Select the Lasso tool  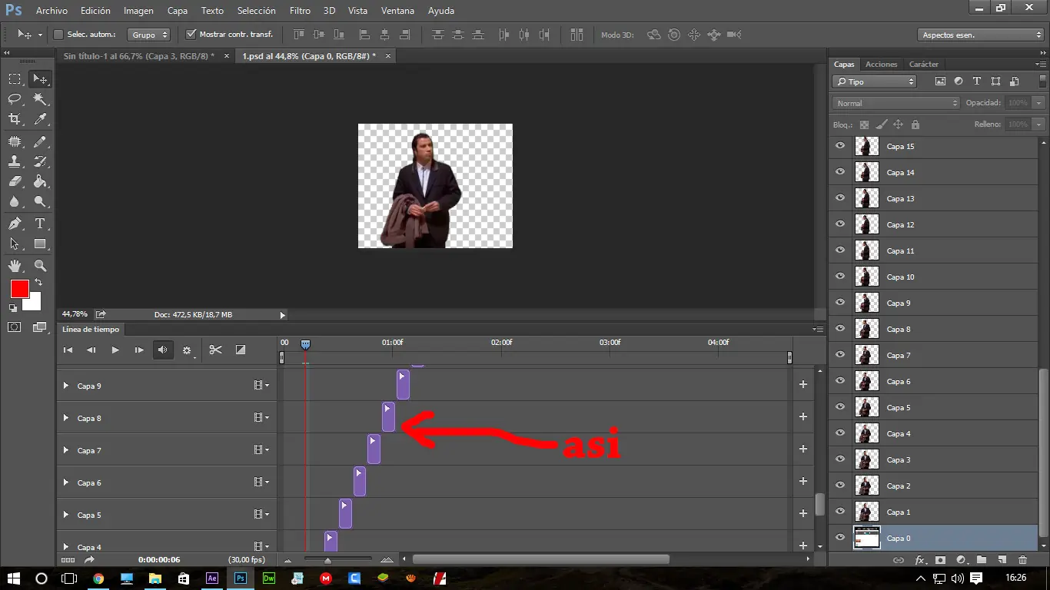point(15,99)
